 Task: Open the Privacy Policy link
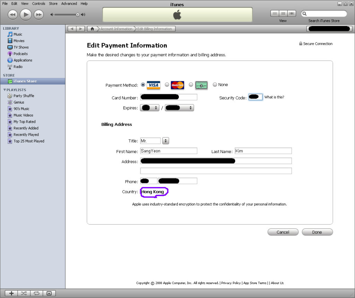[x=231, y=283]
